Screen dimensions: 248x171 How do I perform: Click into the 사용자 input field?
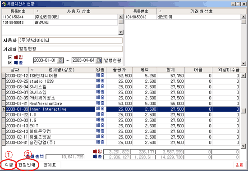point(70,40)
